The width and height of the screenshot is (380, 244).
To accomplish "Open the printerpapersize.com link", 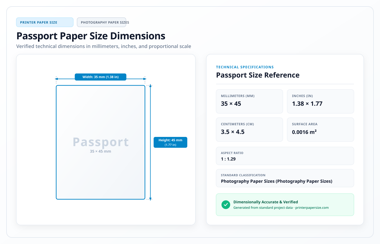I will click(312, 208).
